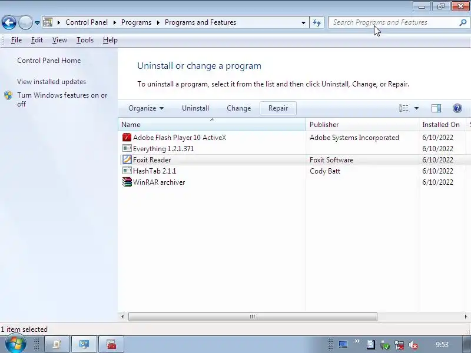Show hidden tray icons chevron
Viewport: 471px width, 353px height.
(x=357, y=341)
